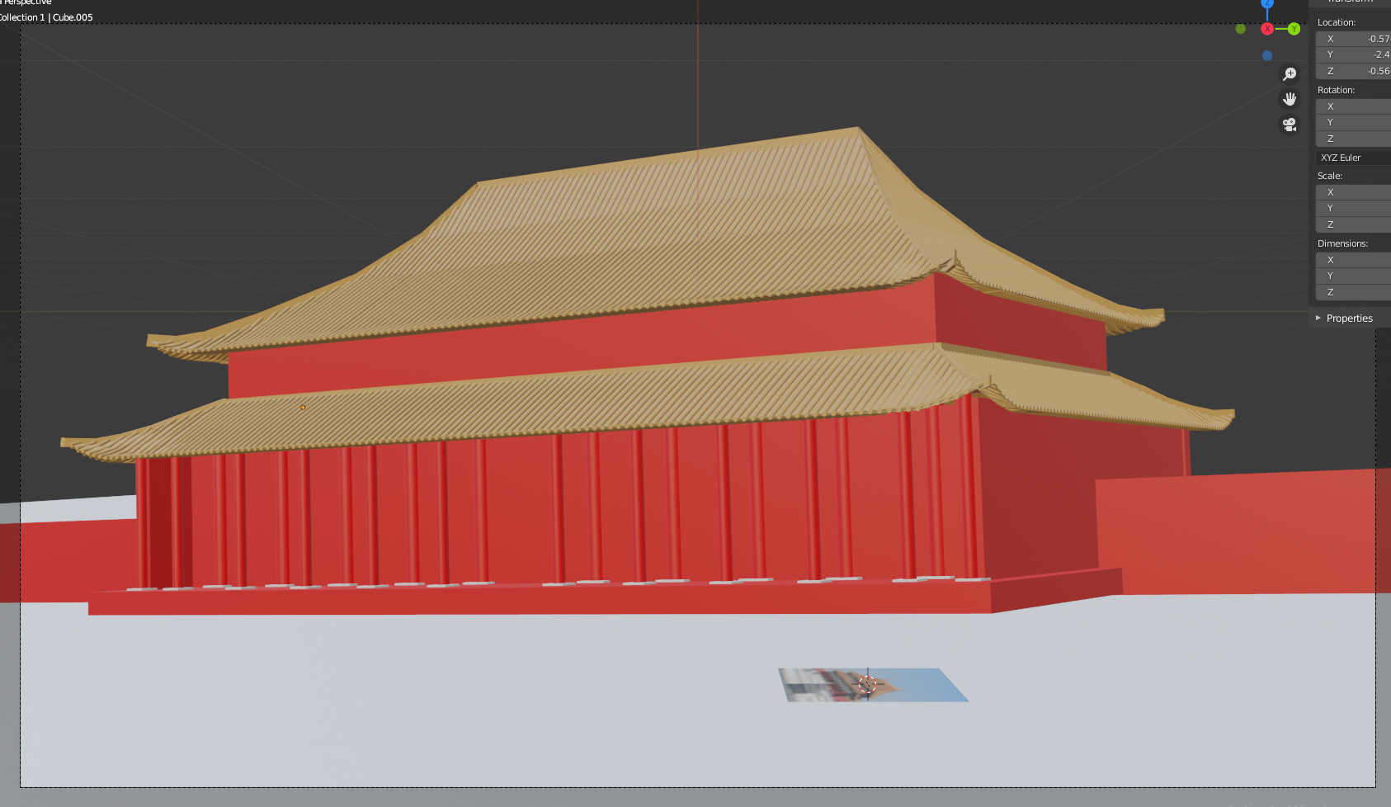Select the Dimensions Z field
The height and width of the screenshot is (807, 1391).
tap(1353, 292)
